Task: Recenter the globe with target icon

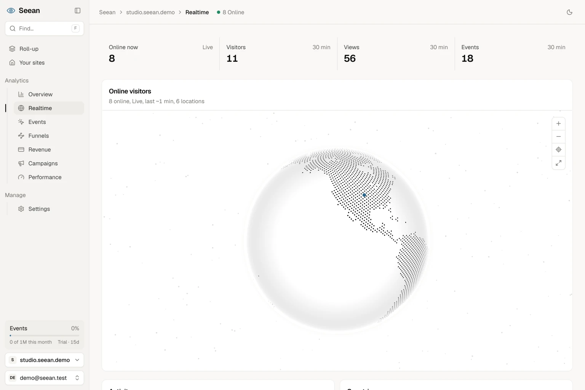Action: coord(558,150)
